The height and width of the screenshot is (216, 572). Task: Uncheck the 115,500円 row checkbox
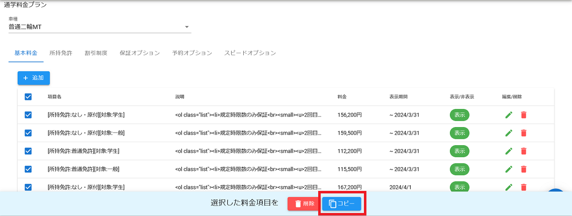click(x=28, y=169)
